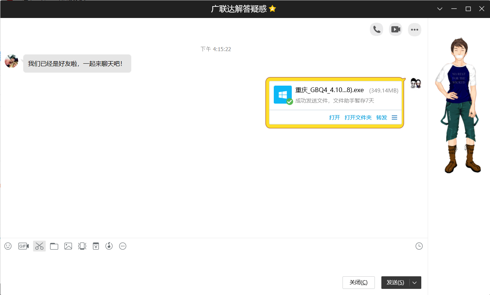Click the greeting message bubble
The image size is (490, 295).
pyautogui.click(x=77, y=64)
